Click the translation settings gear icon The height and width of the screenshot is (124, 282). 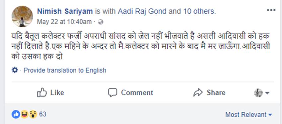[x=15, y=70]
